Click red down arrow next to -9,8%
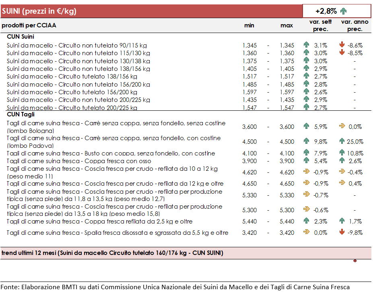Screen dimensions: 373x292 coord(342,232)
